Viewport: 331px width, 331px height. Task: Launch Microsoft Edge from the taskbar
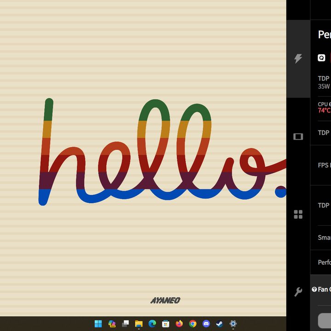coord(152,324)
